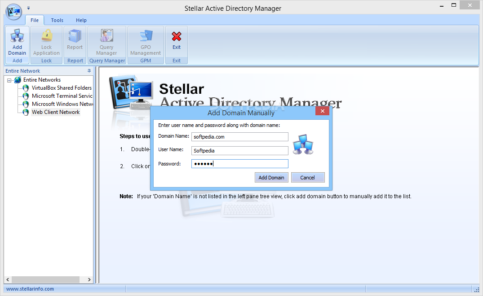Screen dimensions: 483x296
Task: Collapse the Entire Networks tree node
Action: [x=9, y=81]
